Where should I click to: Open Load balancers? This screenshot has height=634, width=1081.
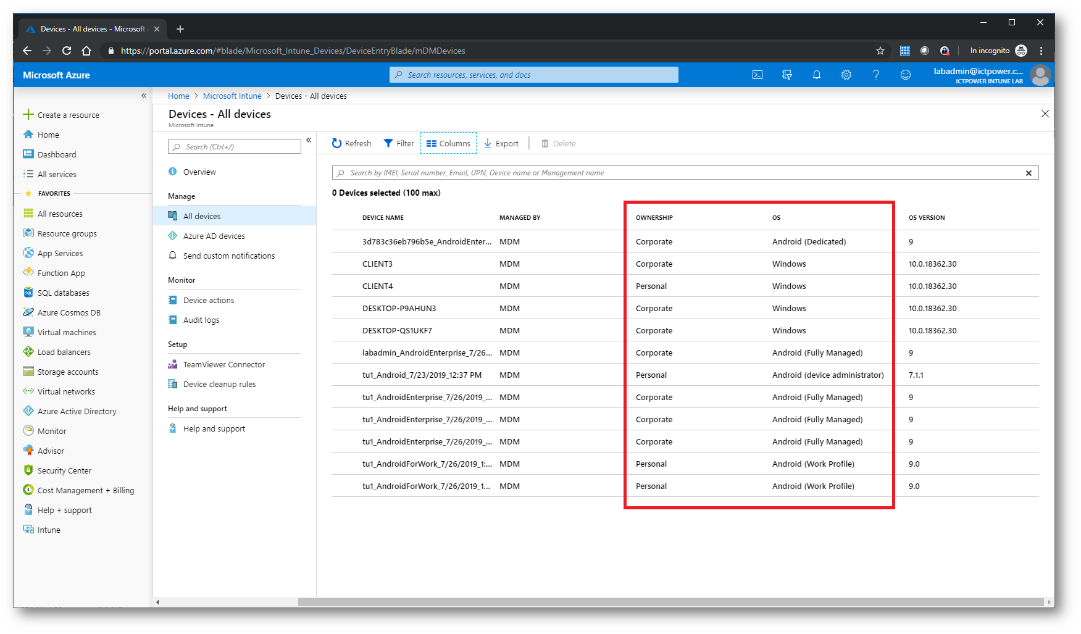click(x=57, y=352)
